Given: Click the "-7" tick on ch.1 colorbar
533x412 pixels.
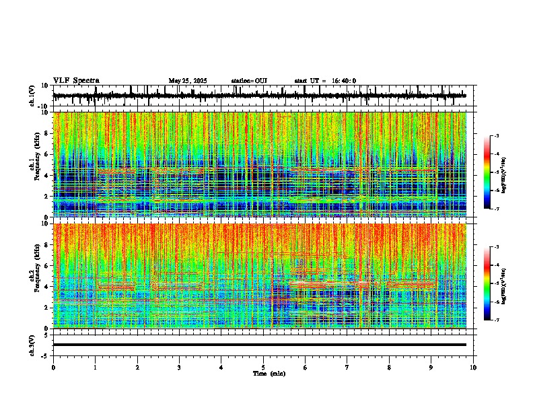Looking at the screenshot, I should tap(497, 209).
